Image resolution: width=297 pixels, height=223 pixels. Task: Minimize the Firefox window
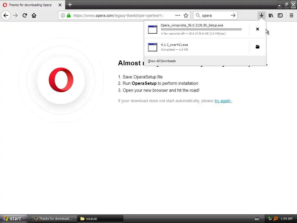tap(279, 5)
